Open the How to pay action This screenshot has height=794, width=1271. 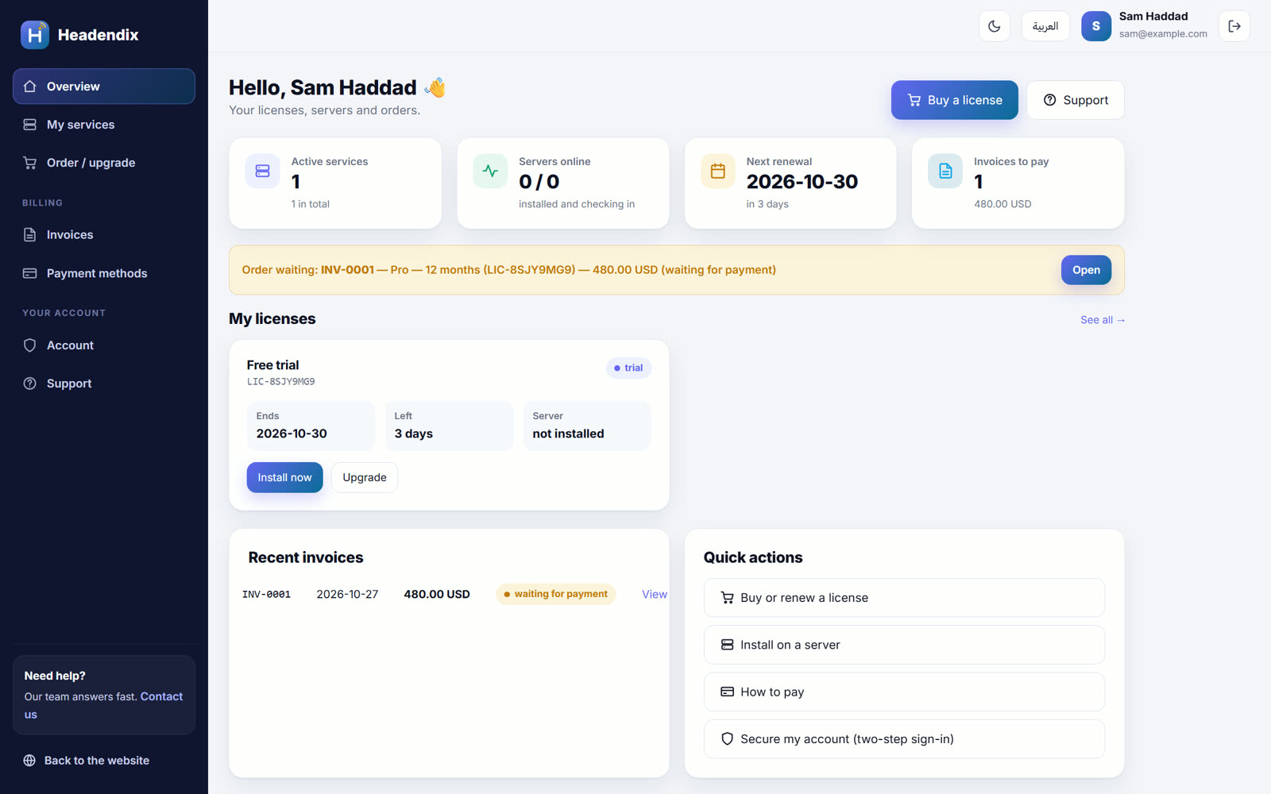904,692
